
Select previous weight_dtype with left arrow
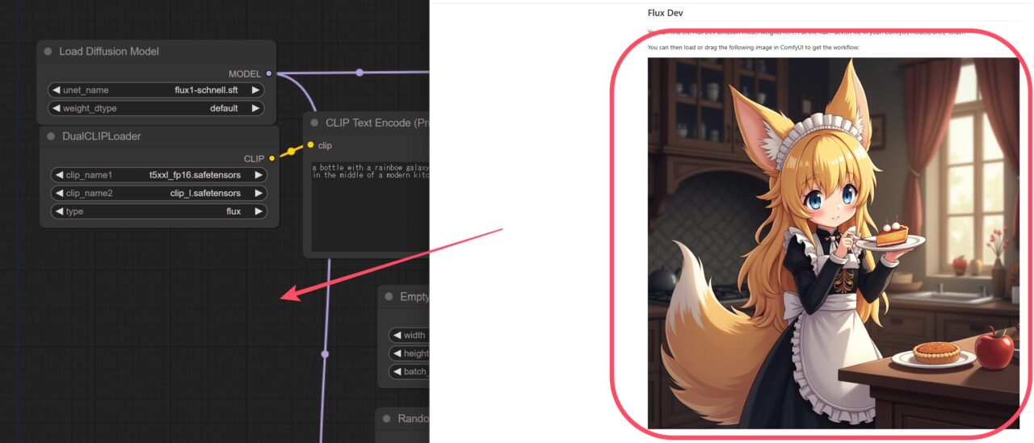(x=57, y=108)
